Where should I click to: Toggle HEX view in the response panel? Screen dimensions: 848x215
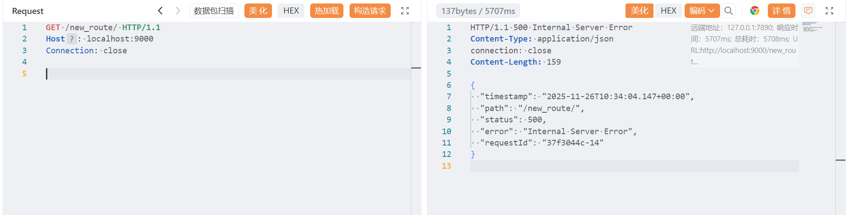coord(668,10)
